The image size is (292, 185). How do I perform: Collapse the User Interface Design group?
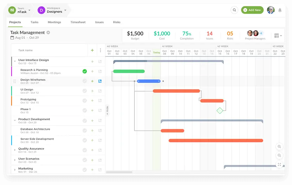point(15,61)
